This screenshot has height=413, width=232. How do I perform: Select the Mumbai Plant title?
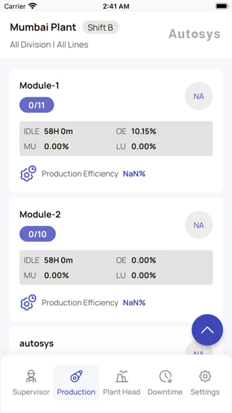[43, 28]
